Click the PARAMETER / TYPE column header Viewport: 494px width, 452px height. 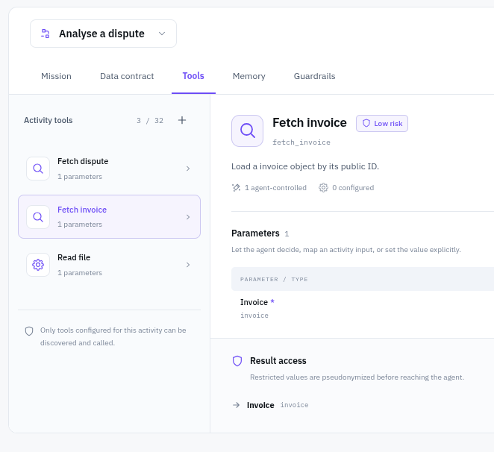click(x=274, y=280)
